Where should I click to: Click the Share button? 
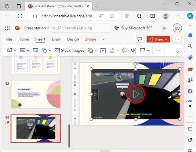(158, 39)
